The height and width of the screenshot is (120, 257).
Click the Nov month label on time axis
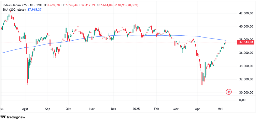coord(92,109)
